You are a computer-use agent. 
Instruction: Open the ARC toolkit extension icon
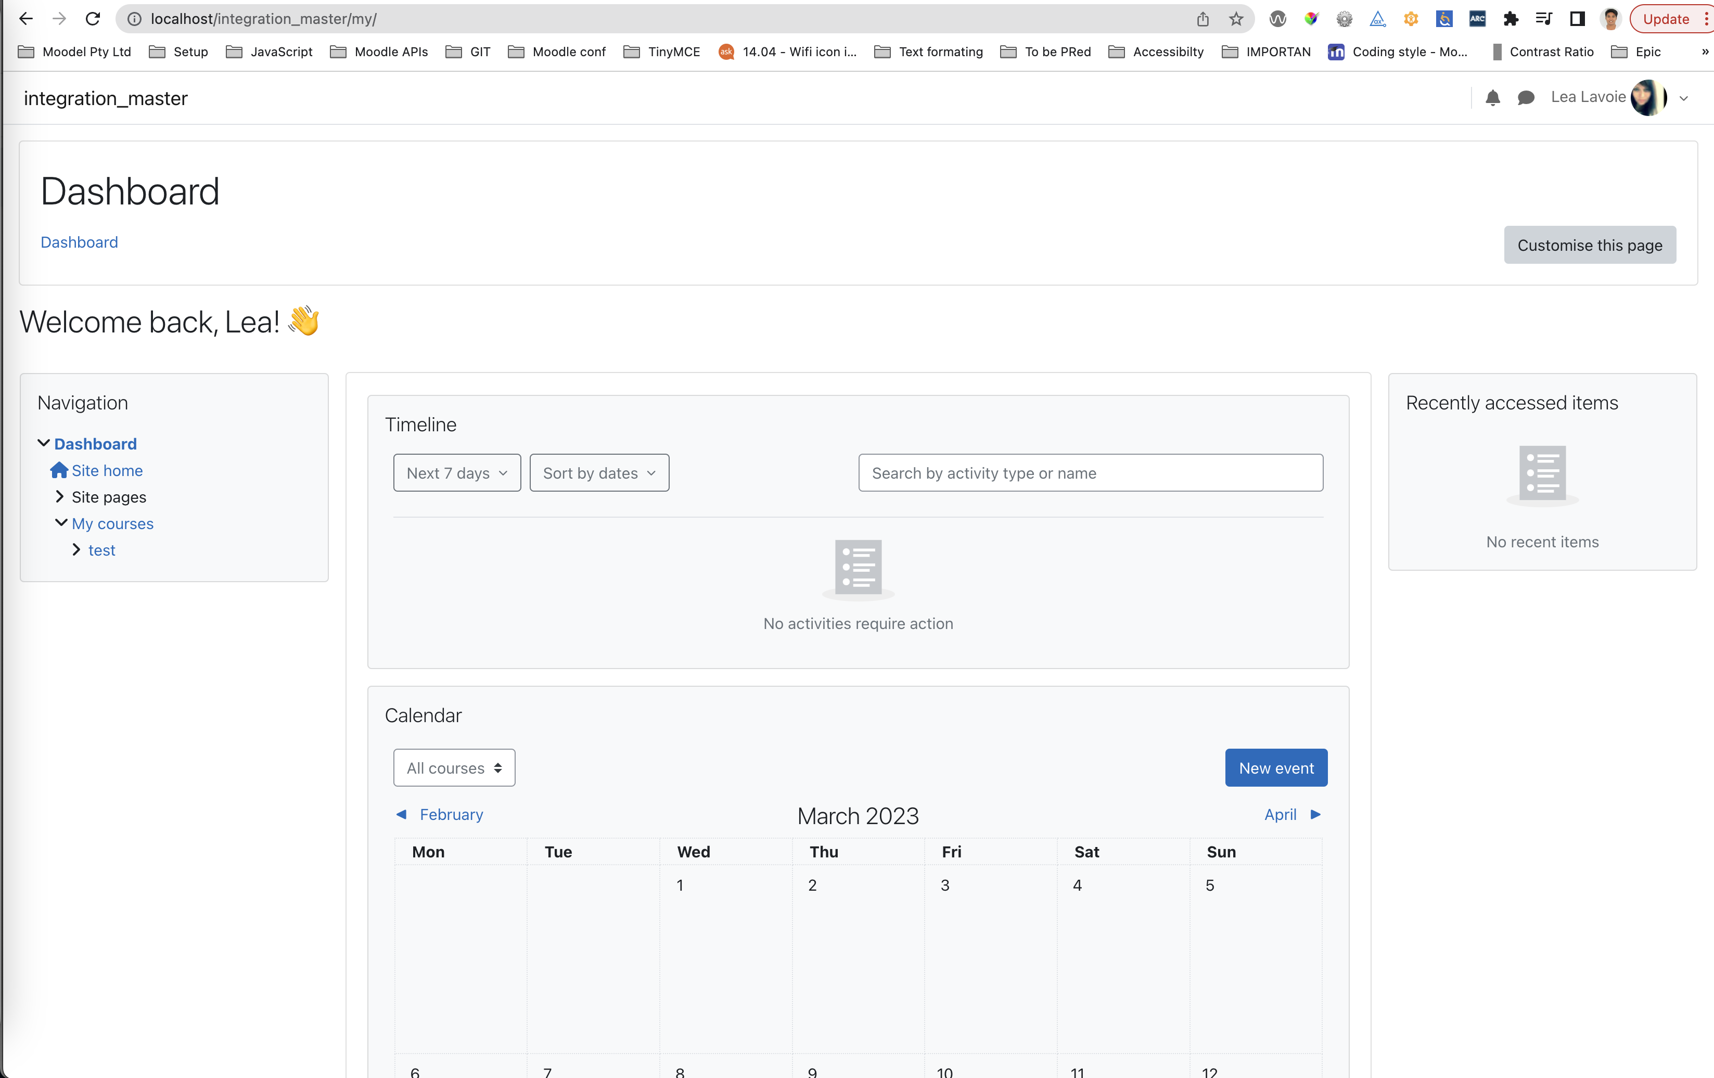[1477, 19]
